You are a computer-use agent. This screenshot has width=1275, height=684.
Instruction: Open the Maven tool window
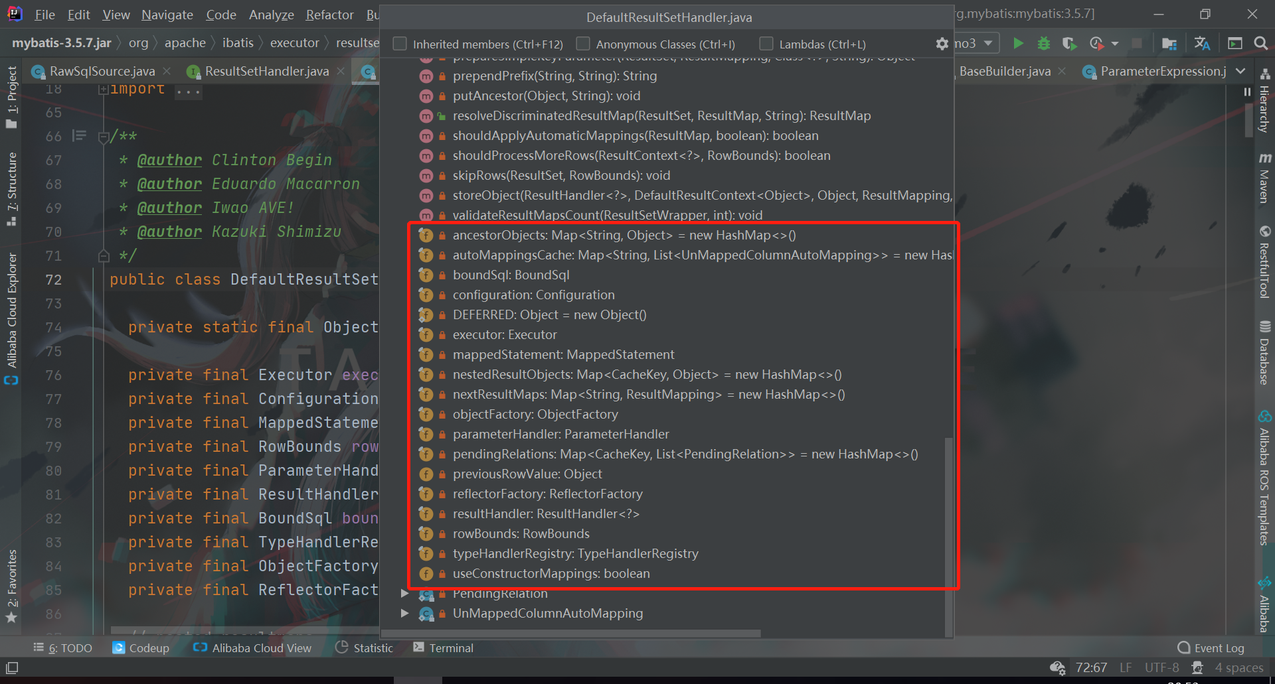pos(1264,178)
